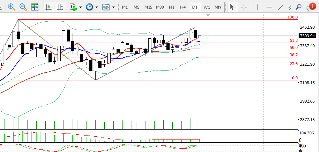
Task: Switch to the H4 timeframe
Action: point(183,7)
